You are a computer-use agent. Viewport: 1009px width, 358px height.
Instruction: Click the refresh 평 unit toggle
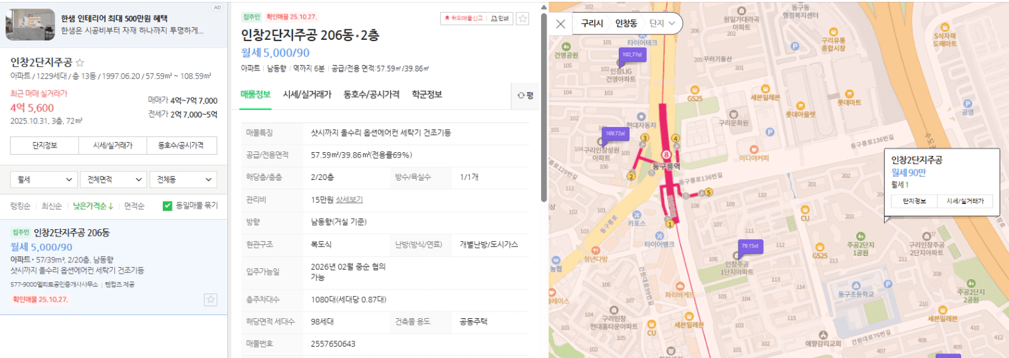coord(526,96)
